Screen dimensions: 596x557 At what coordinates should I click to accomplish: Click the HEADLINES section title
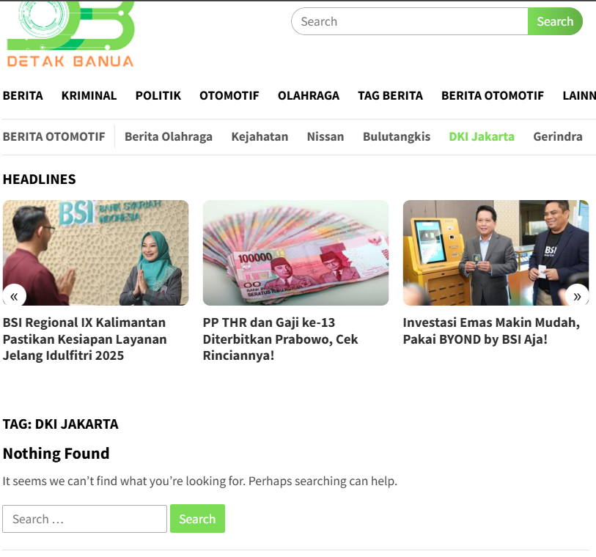coord(39,179)
